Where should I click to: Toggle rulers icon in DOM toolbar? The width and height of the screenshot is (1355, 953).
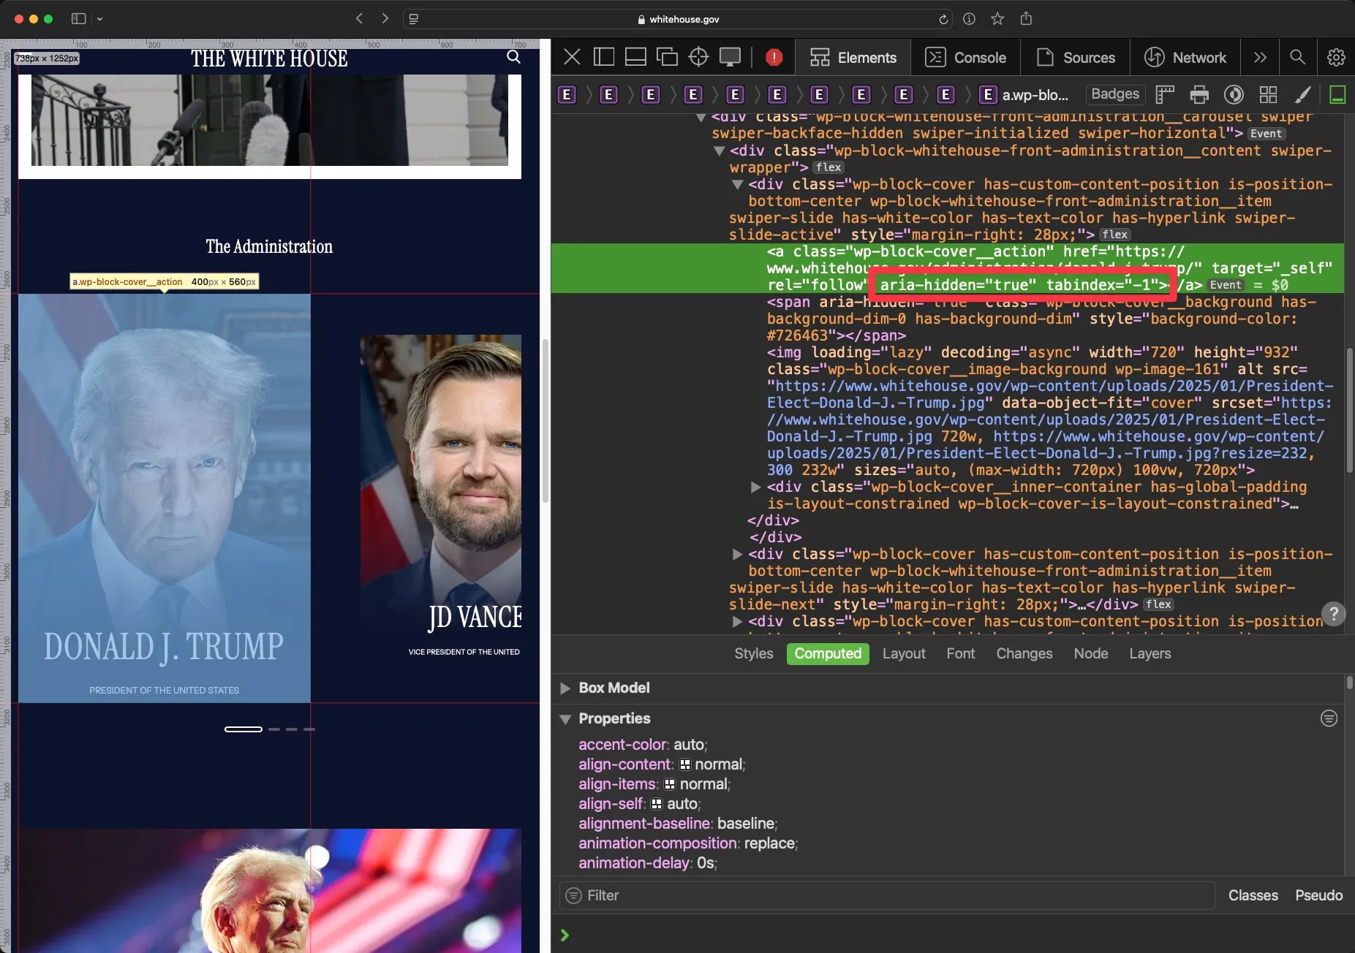(x=1165, y=94)
